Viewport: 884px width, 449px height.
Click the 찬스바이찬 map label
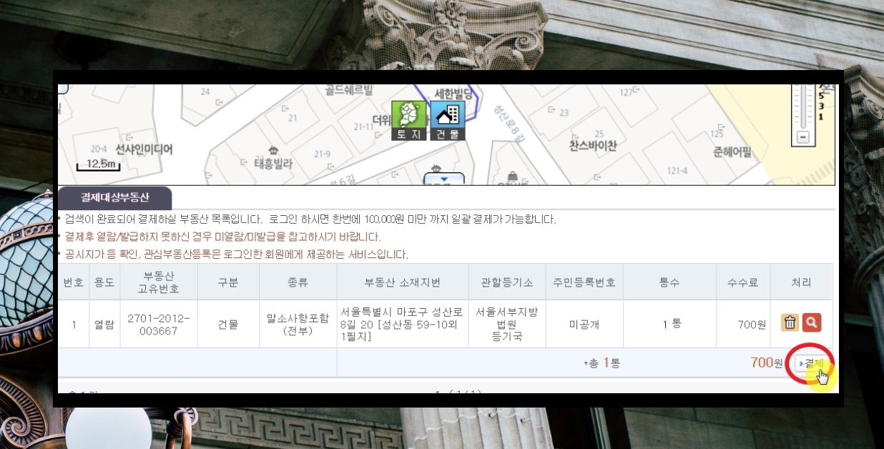click(x=593, y=145)
